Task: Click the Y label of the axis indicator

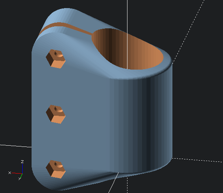Action: coord(19,178)
